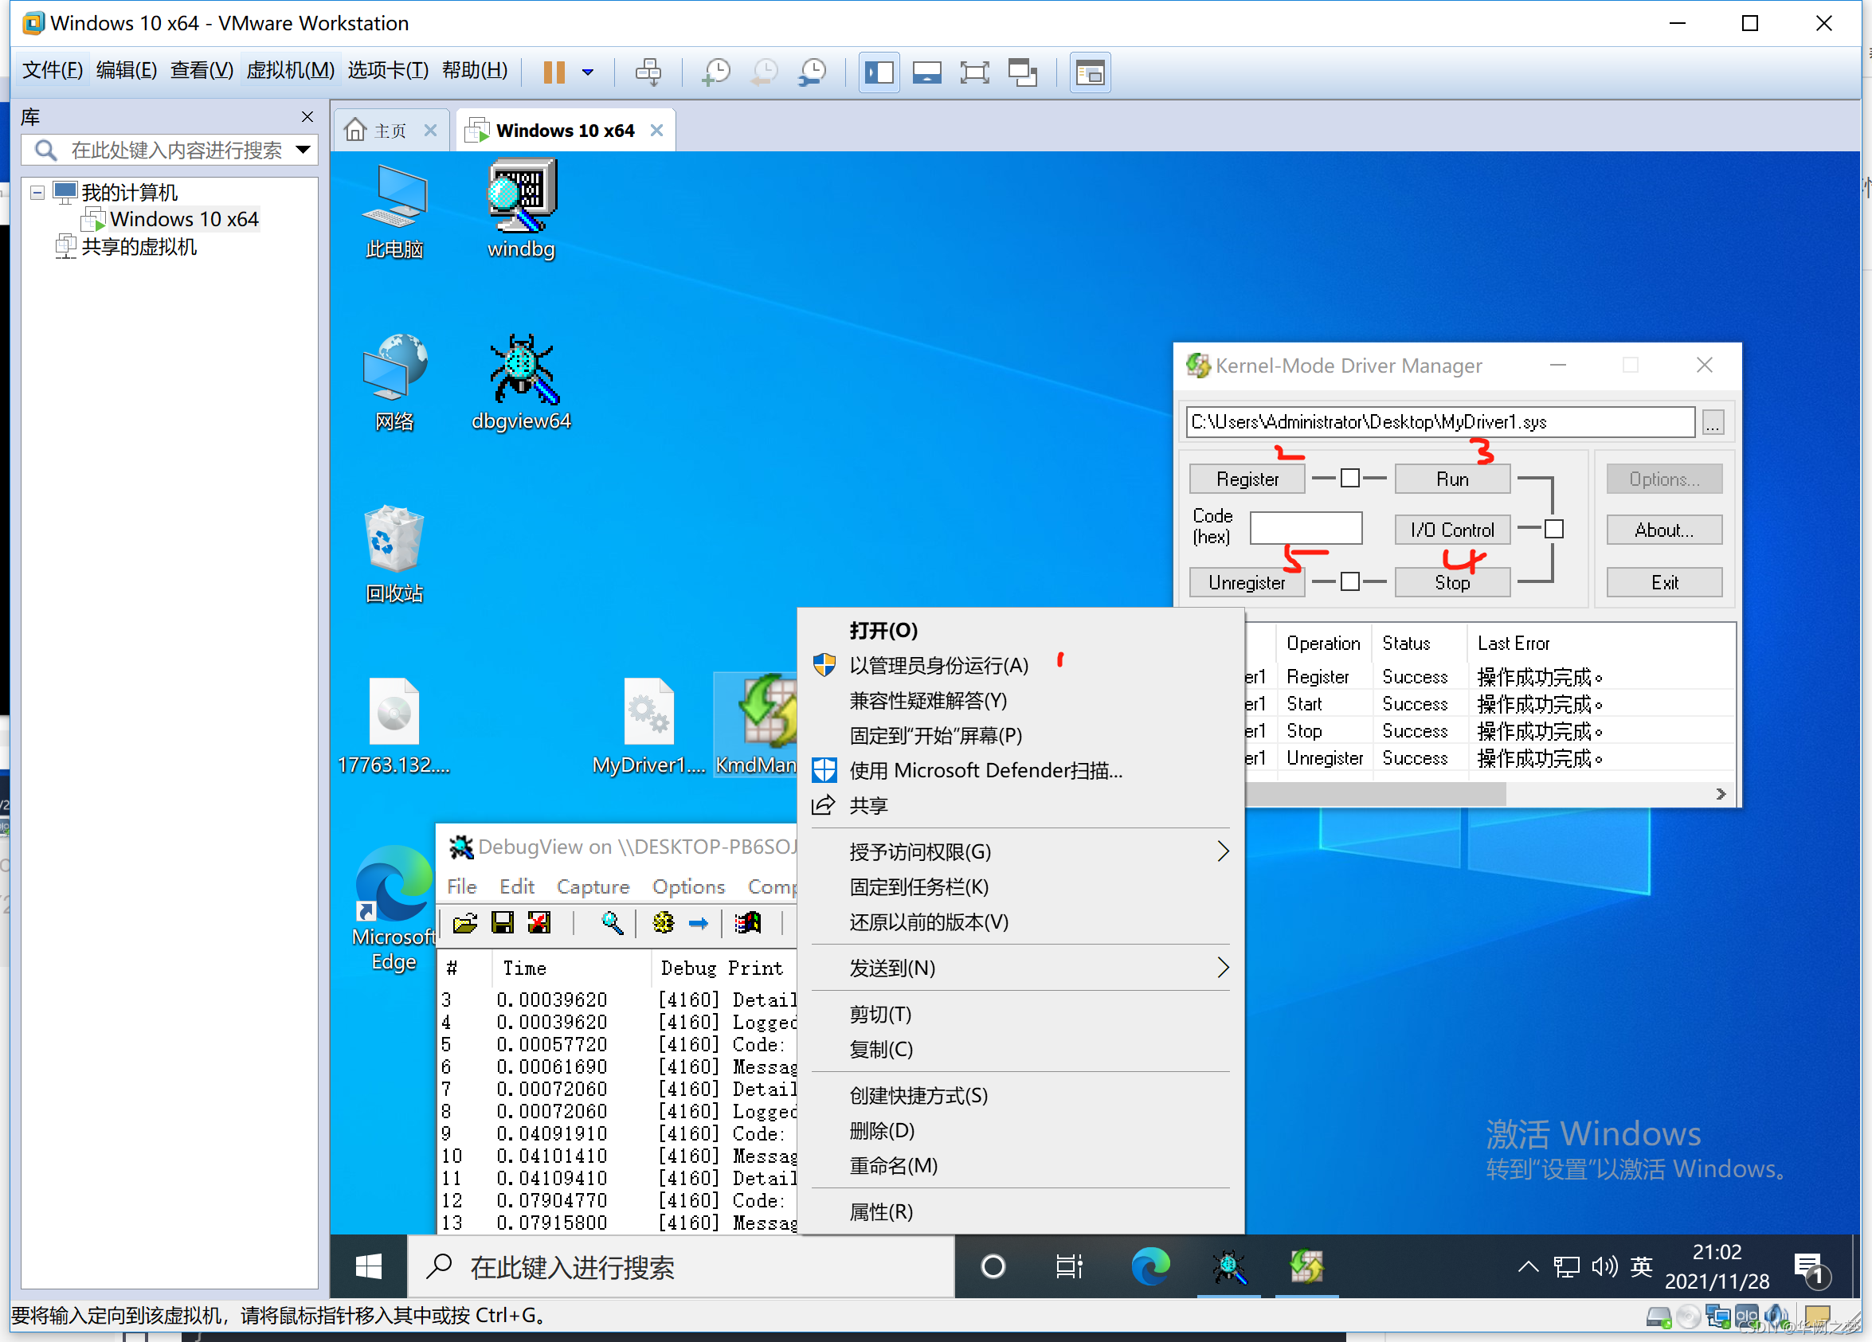Viewport: 1872px width, 1342px height.
Task: Toggle the checkbox between Unregister and Stop
Action: point(1349,582)
